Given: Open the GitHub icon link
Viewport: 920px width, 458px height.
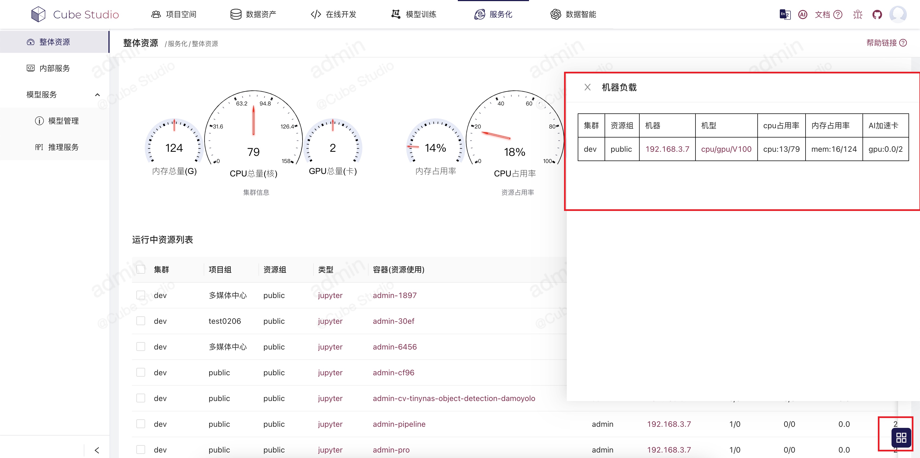Looking at the screenshot, I should click(x=877, y=14).
